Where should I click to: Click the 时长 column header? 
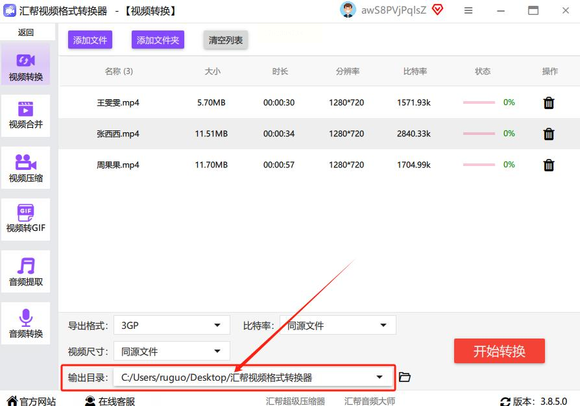coord(280,71)
